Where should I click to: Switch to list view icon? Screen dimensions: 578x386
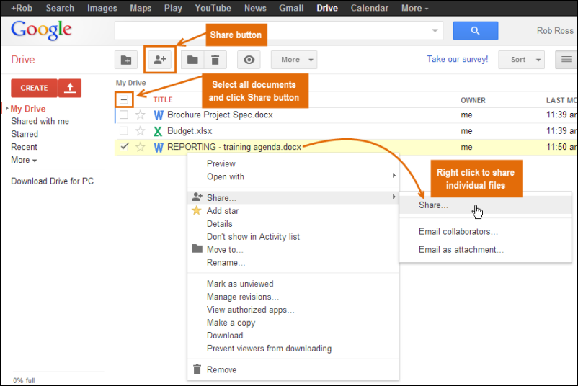(x=566, y=60)
